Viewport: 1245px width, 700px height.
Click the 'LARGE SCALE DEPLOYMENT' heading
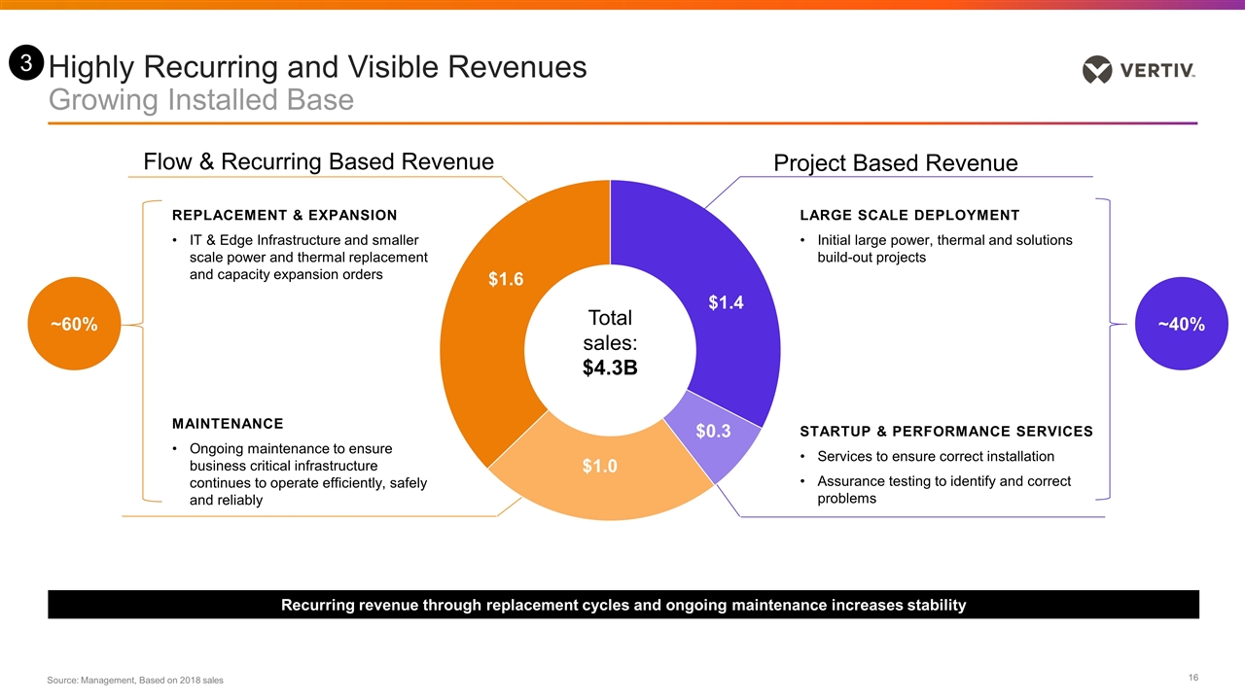pos(908,215)
